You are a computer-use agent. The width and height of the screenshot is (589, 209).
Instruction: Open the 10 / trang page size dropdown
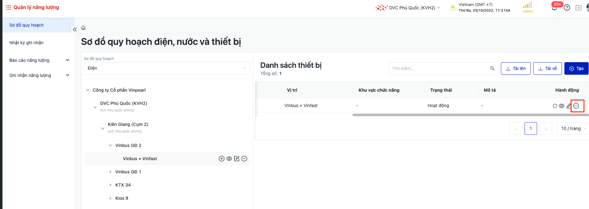(573, 129)
